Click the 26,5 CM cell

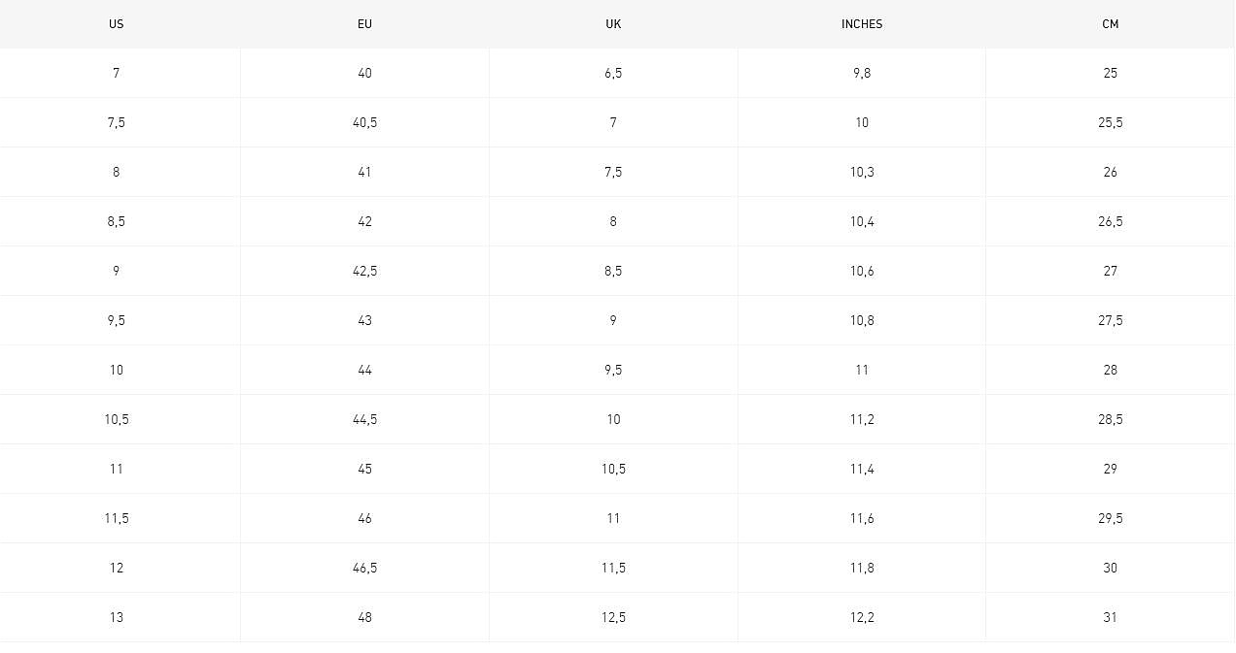click(1111, 222)
